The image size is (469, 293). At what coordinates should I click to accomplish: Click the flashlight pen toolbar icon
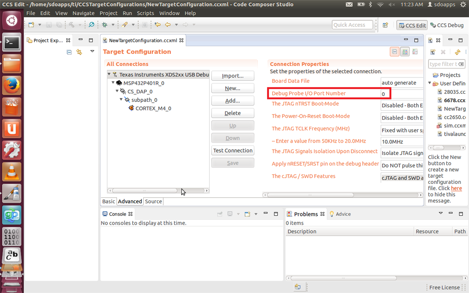[x=125, y=25]
